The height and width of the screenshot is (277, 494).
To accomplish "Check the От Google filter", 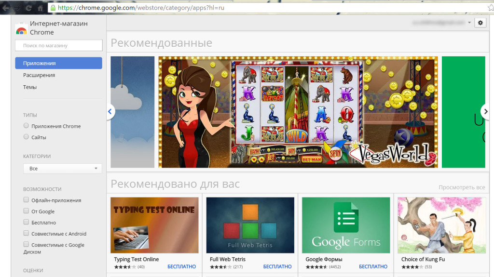I will click(x=26, y=211).
